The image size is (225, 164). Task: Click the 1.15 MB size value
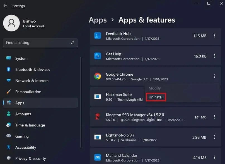click(x=200, y=36)
